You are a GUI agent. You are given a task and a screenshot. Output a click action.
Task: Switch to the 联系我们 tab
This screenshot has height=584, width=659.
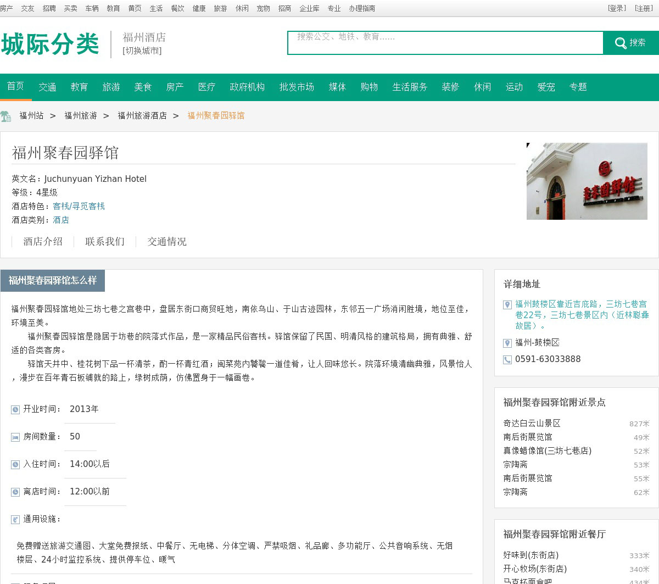click(x=105, y=242)
